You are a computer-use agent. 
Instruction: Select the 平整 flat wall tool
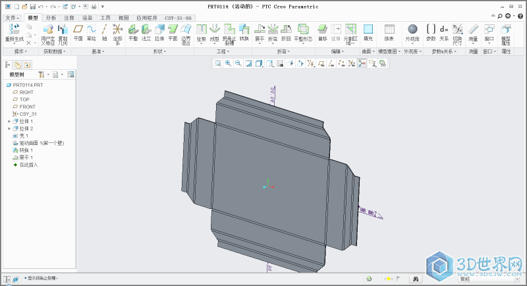[x=133, y=32]
